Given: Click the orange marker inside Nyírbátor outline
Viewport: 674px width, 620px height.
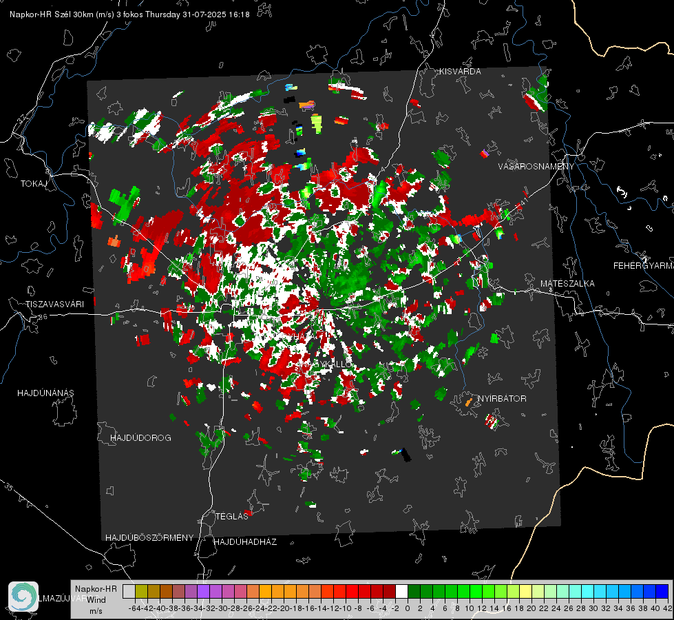Looking at the screenshot, I should click(469, 403).
